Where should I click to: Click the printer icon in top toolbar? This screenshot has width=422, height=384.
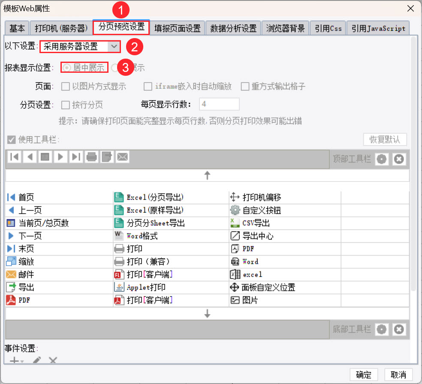point(91,157)
